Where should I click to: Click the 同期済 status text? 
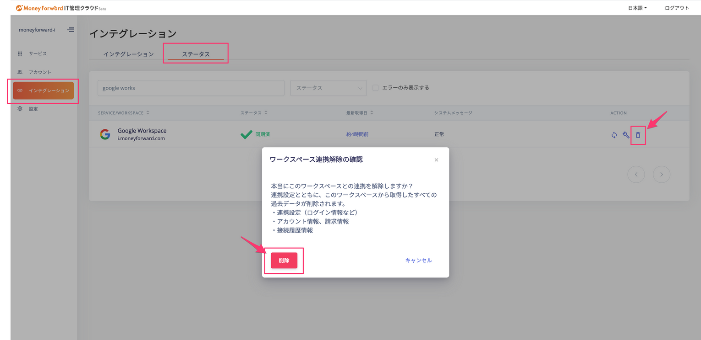click(x=263, y=134)
